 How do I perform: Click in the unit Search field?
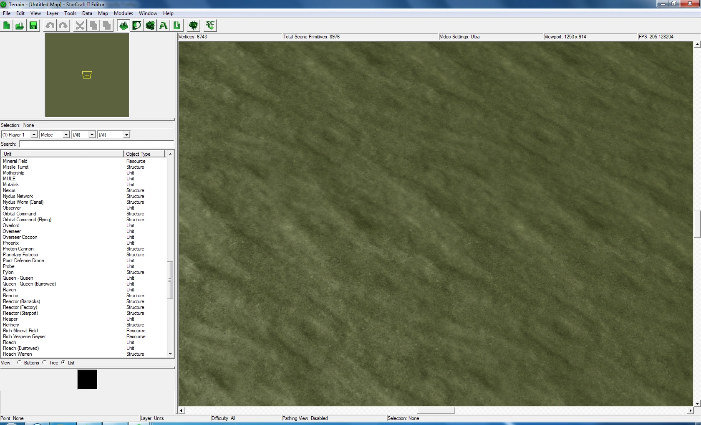(x=96, y=144)
